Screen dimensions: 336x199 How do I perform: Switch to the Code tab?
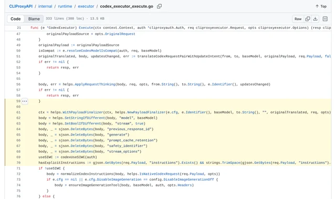[x=16, y=19]
